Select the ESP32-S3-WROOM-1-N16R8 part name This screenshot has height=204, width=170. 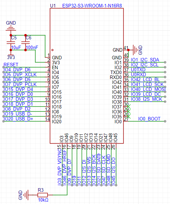pyautogui.click(x=92, y=6)
